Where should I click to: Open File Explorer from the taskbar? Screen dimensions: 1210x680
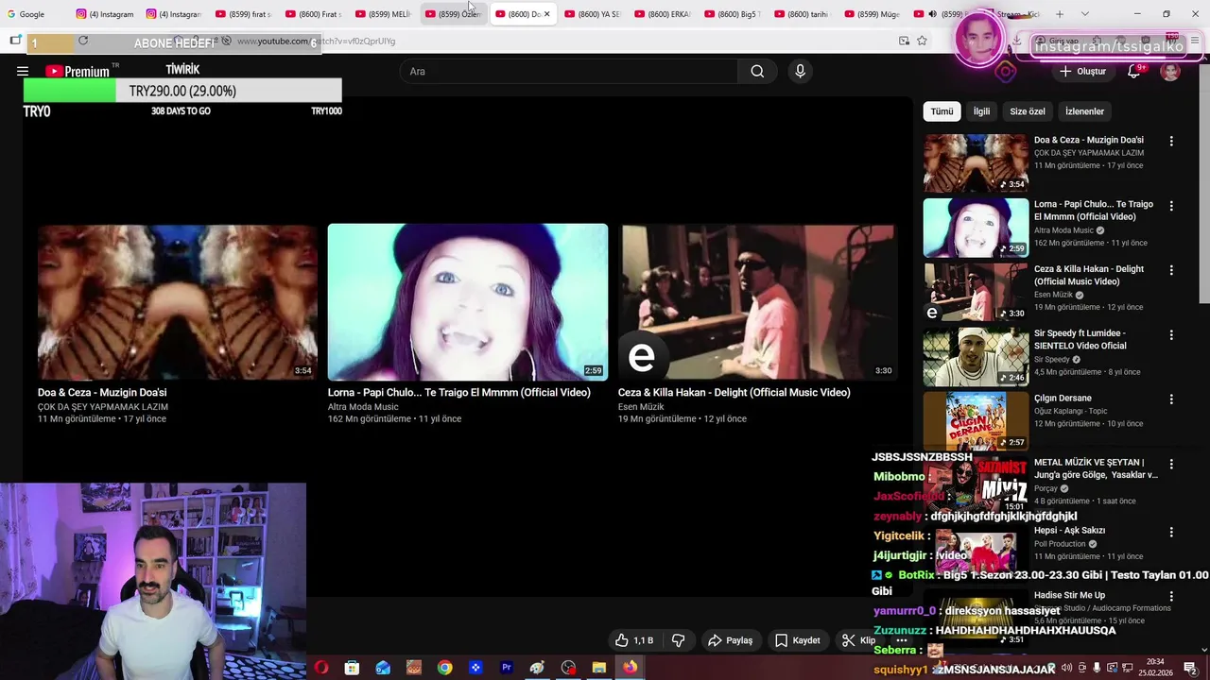click(x=598, y=668)
